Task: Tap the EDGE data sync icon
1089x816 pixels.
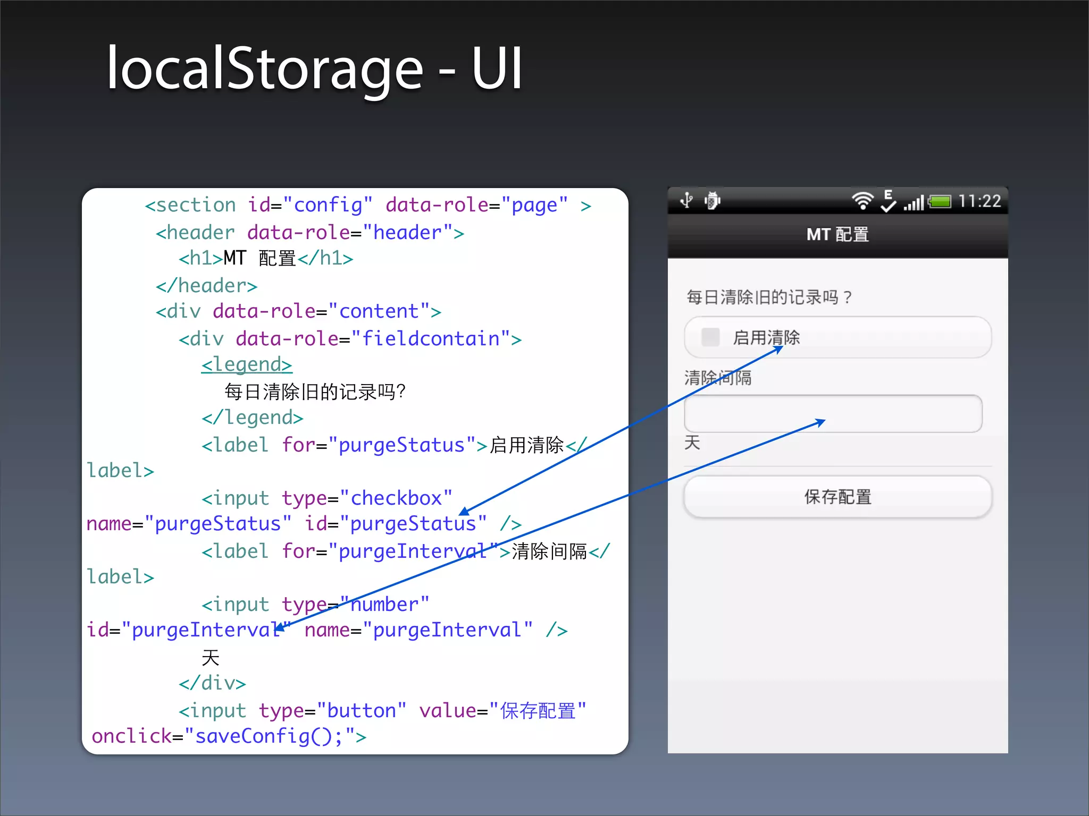Action: pyautogui.click(x=888, y=201)
